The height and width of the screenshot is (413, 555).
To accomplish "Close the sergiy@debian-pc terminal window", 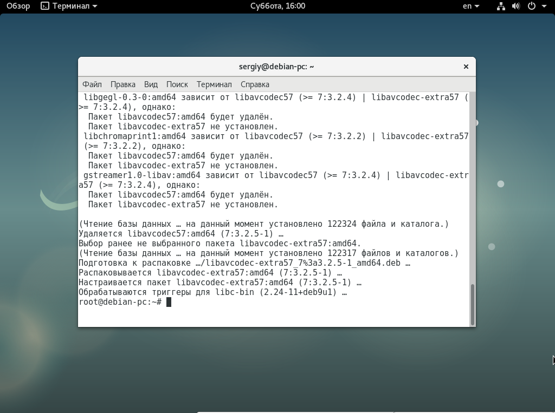I will coord(466,67).
